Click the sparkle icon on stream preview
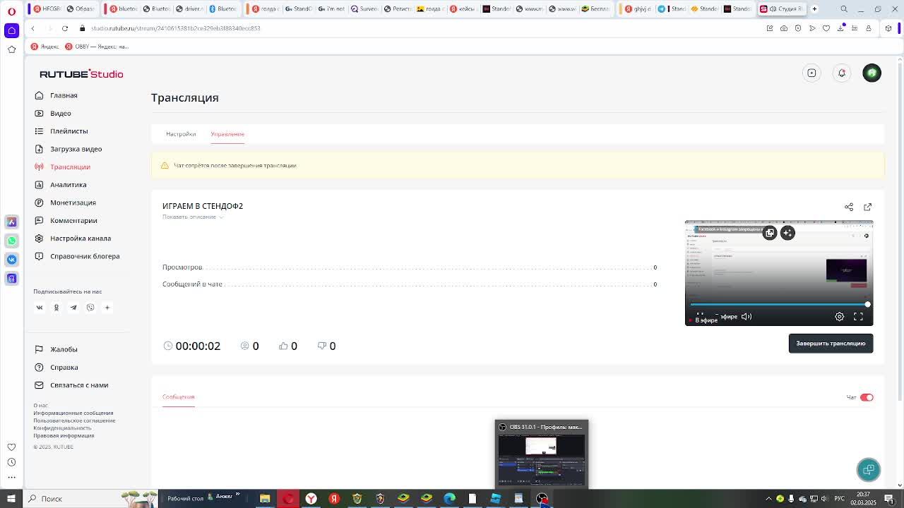Screen dimensions: 904x508 click(x=787, y=233)
